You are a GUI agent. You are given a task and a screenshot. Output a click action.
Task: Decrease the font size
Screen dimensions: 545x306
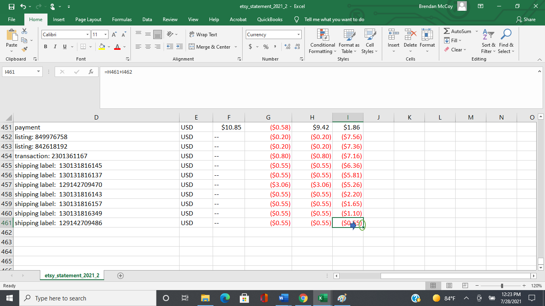click(124, 35)
